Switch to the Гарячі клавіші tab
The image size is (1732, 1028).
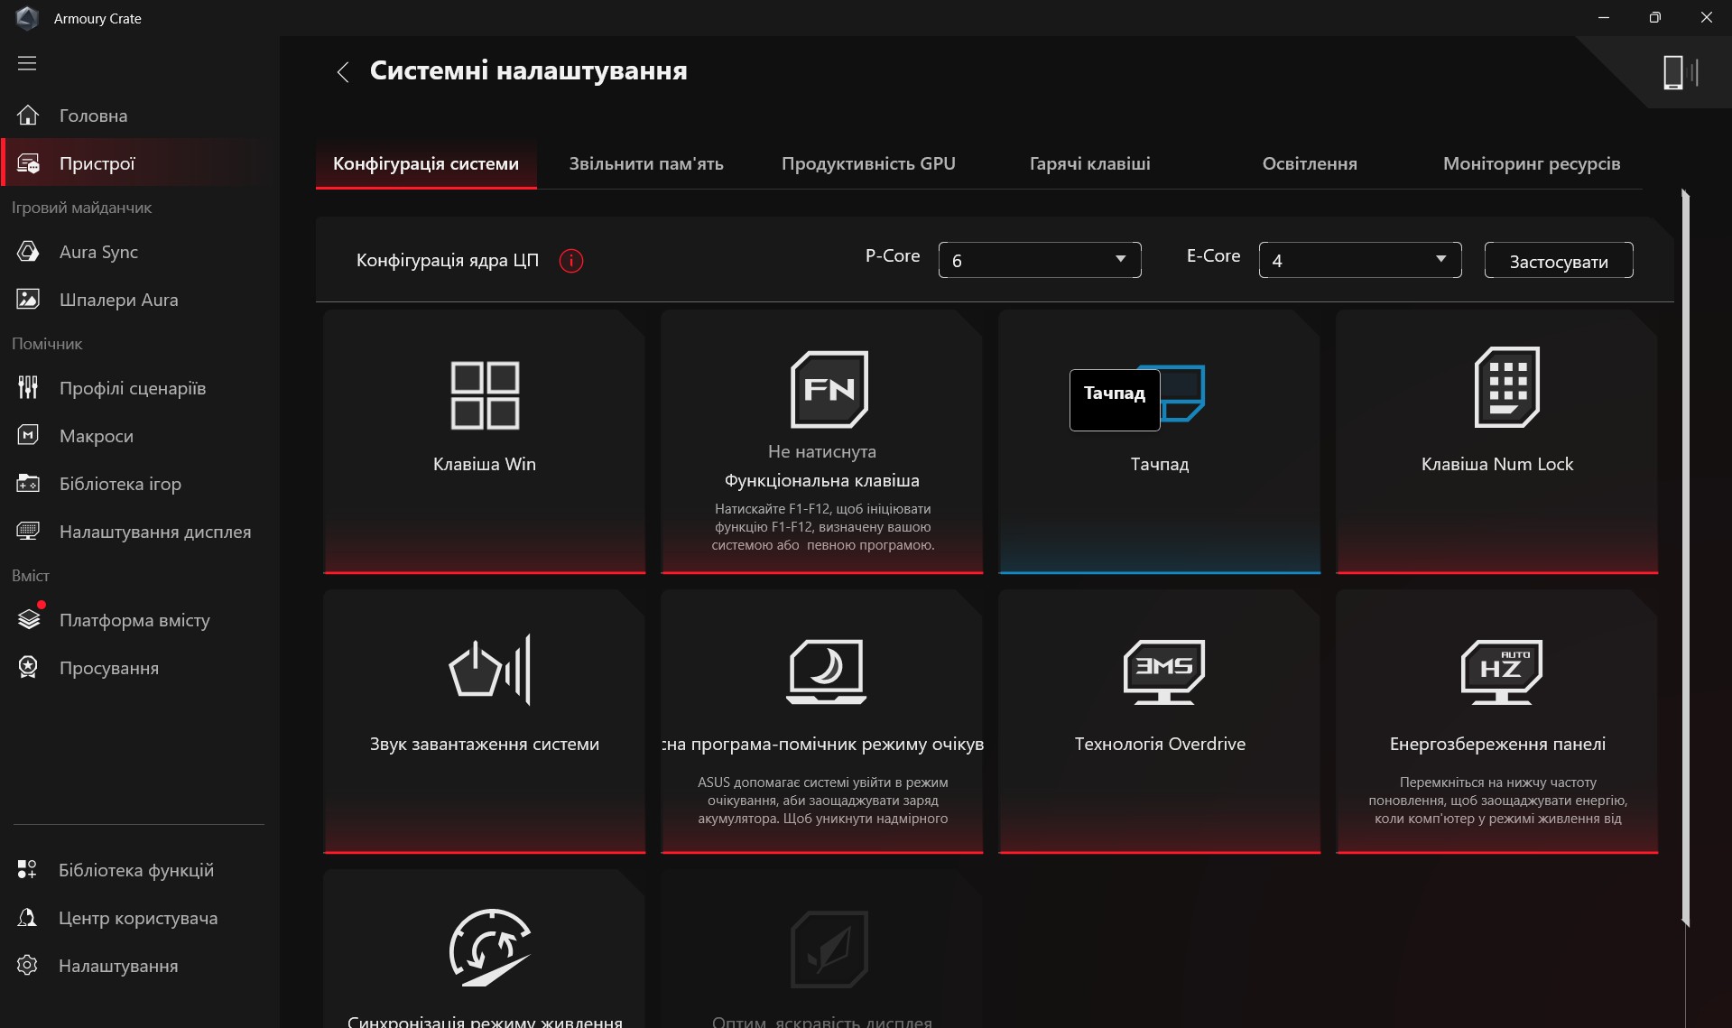click(x=1089, y=163)
